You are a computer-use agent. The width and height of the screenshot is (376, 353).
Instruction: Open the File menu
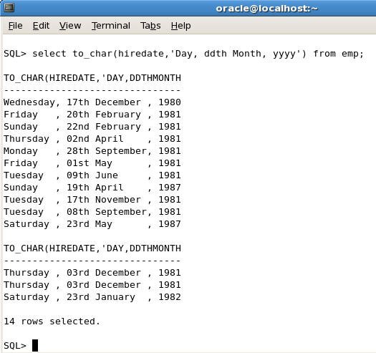(x=15, y=26)
